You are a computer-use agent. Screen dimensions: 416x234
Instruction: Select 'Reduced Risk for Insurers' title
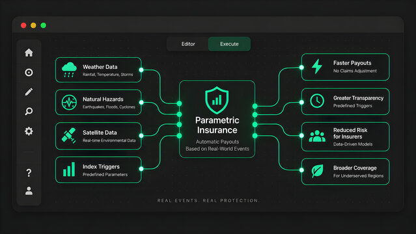tap(350, 133)
